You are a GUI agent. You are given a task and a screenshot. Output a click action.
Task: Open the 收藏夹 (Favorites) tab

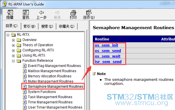point(67,26)
